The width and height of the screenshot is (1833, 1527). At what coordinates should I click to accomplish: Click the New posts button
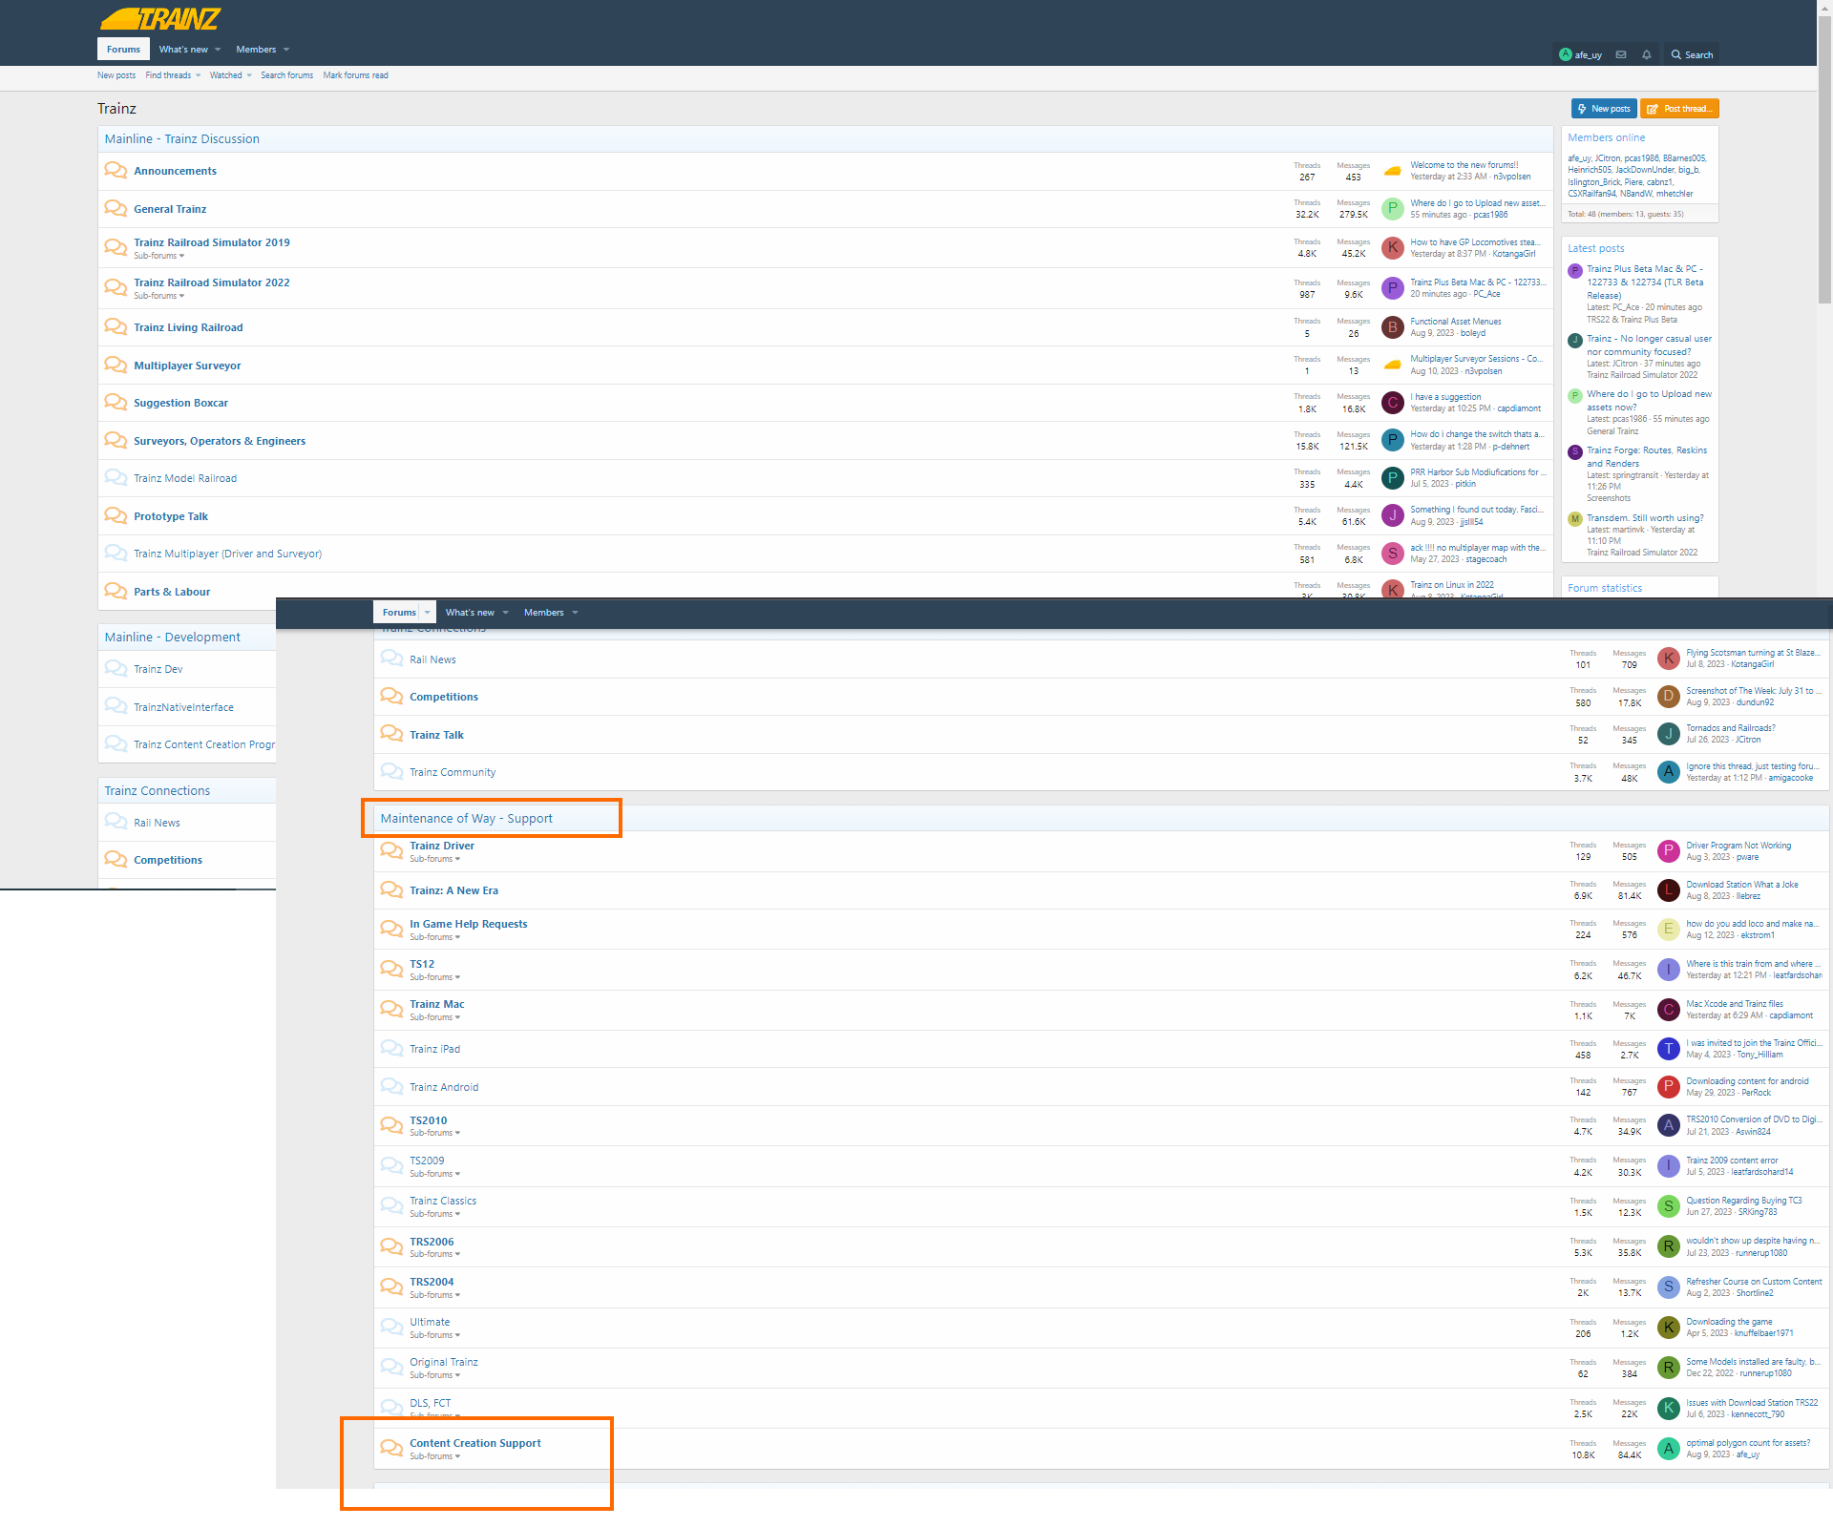pos(1604,109)
